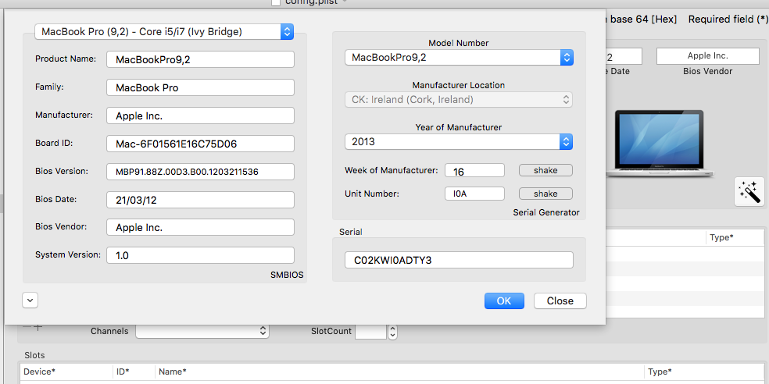Edit the Product Name field MacBookPro9,2
This screenshot has width=769, height=384.
click(x=200, y=60)
